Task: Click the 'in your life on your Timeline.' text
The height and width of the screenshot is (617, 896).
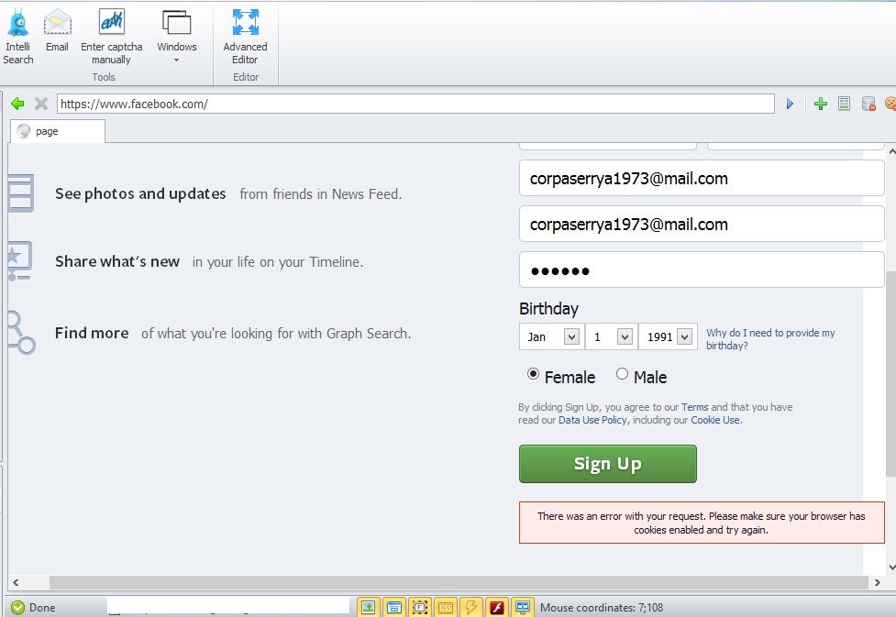Action: point(278,262)
